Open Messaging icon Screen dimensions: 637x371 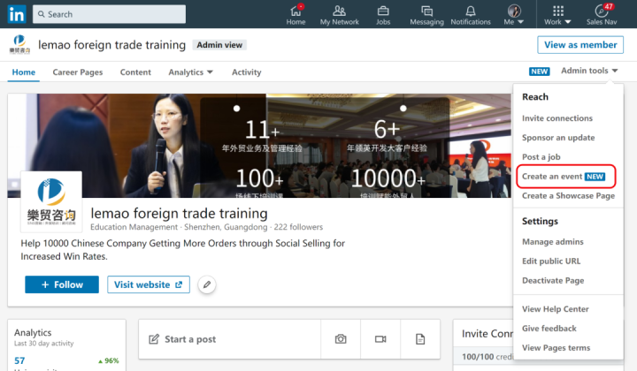pos(426,15)
